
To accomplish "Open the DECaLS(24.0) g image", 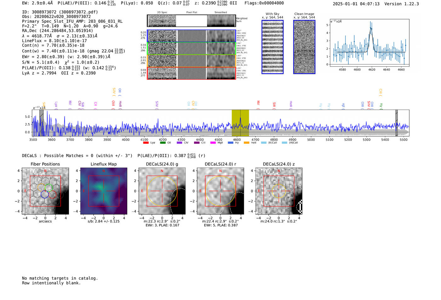I will pyautogui.click(x=162, y=191).
